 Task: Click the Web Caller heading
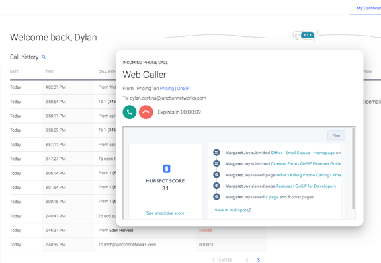point(144,75)
